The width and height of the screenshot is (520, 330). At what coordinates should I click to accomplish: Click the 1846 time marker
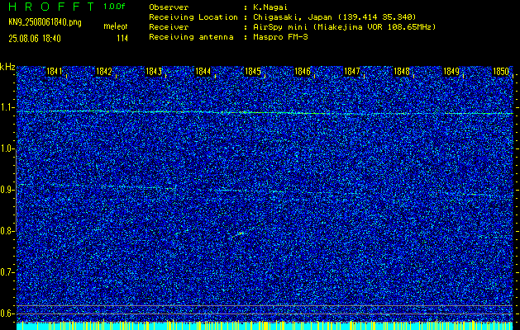[302, 72]
